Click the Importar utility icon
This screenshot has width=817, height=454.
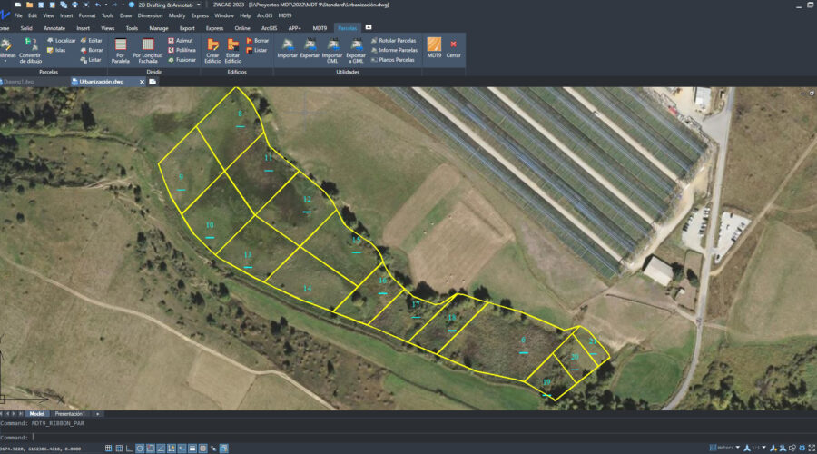pyautogui.click(x=287, y=48)
